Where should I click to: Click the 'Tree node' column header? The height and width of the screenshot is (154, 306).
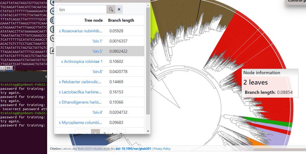pyautogui.click(x=93, y=20)
